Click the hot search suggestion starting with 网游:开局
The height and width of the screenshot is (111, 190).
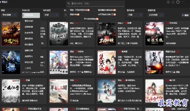tap(80, 10)
